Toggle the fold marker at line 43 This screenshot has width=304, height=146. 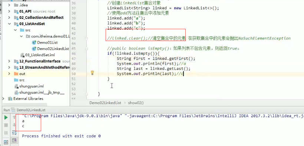(86, 38)
